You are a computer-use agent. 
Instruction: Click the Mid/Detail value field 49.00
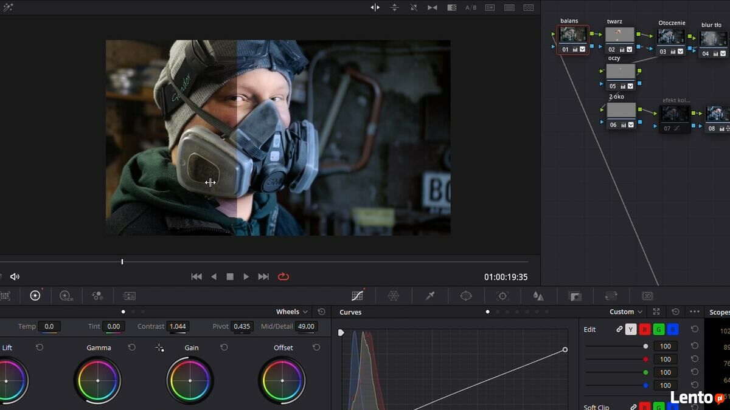pos(306,326)
